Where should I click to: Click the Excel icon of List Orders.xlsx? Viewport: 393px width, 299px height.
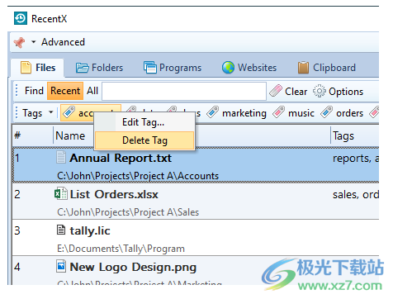point(61,193)
